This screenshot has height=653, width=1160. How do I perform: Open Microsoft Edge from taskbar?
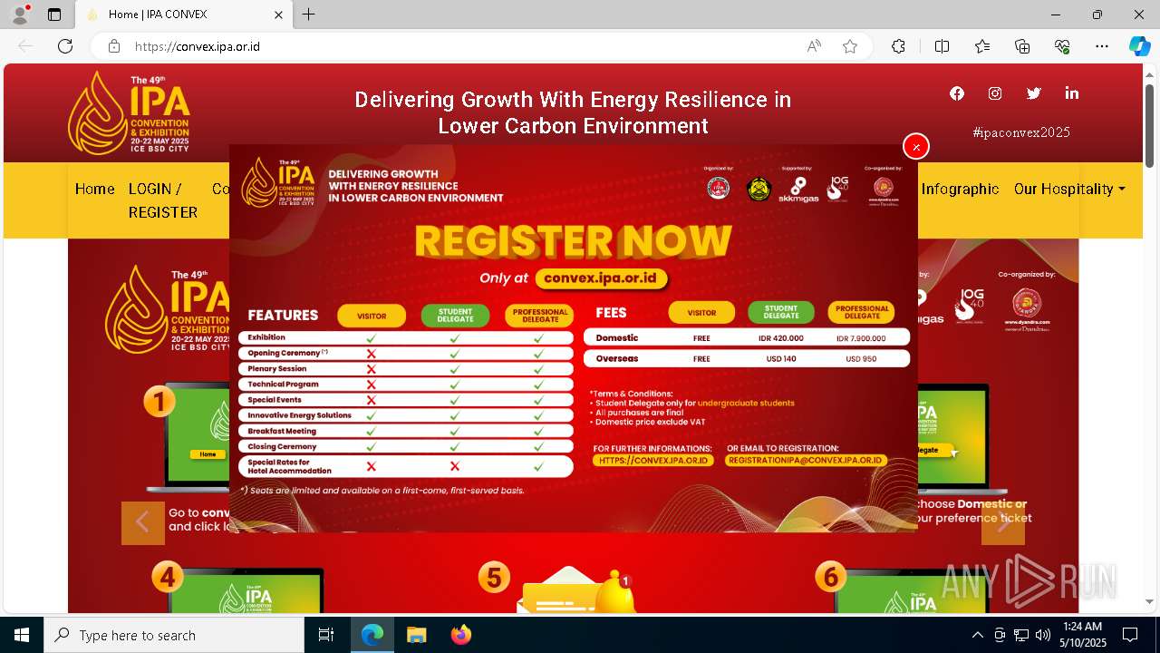point(372,635)
